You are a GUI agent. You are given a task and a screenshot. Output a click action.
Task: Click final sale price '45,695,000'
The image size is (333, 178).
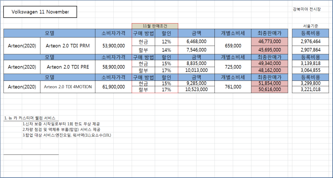pyautogui.click(x=270, y=50)
